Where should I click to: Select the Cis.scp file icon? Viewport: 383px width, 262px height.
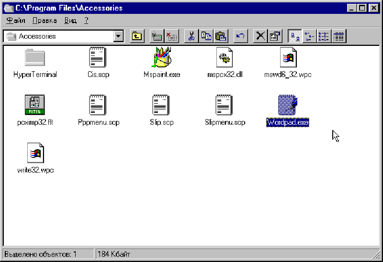point(98,57)
